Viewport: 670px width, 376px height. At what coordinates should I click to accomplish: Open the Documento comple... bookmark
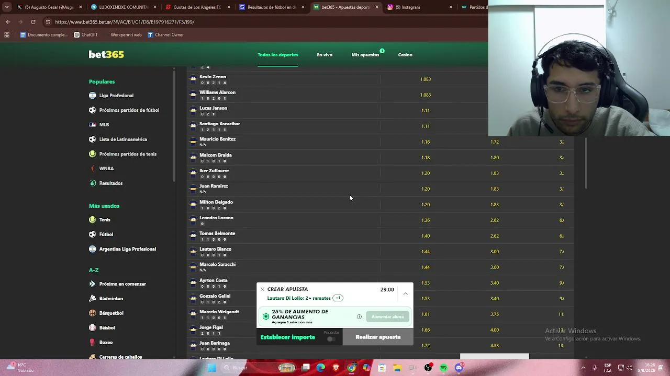click(44, 35)
